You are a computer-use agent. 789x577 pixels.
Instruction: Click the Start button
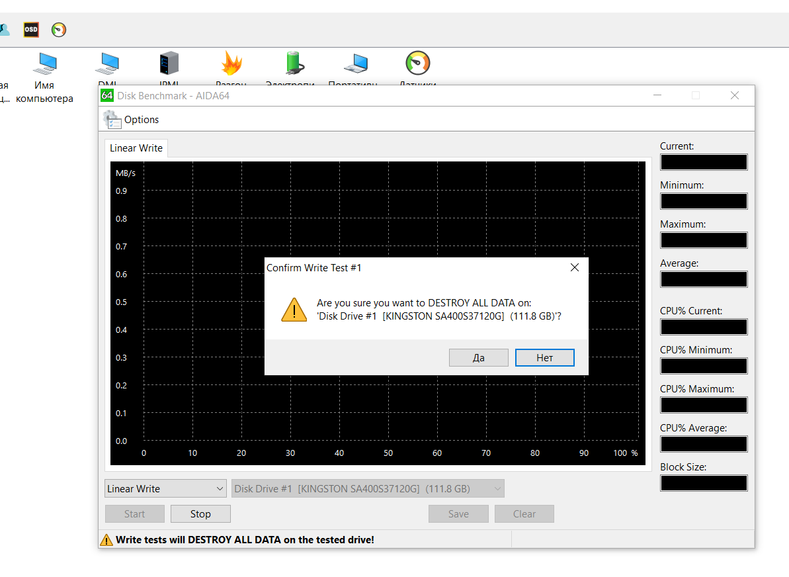(x=134, y=514)
